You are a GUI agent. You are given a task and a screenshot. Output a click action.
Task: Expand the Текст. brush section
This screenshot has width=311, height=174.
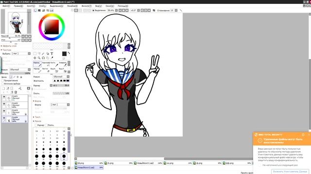click(x=37, y=117)
